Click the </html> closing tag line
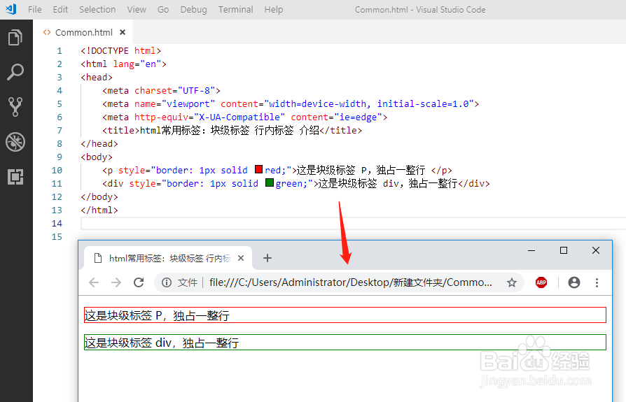This screenshot has height=402, width=626. (99, 210)
